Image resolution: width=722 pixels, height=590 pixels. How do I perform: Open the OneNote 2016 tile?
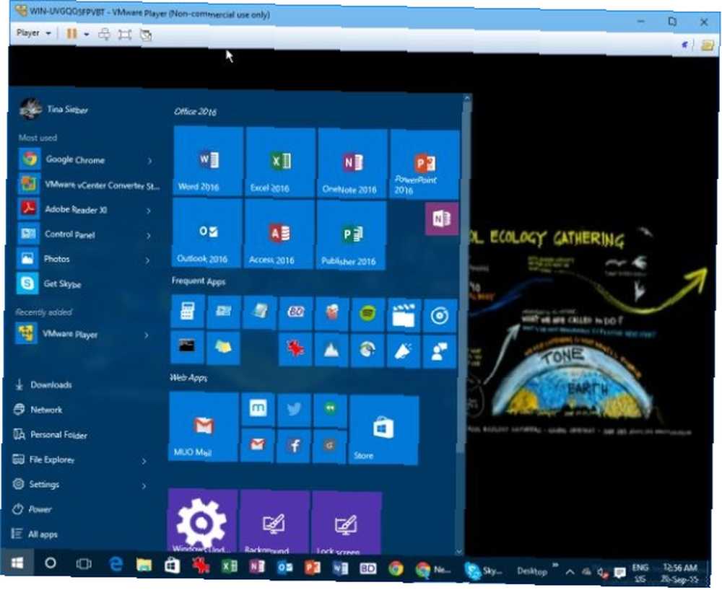[352, 164]
